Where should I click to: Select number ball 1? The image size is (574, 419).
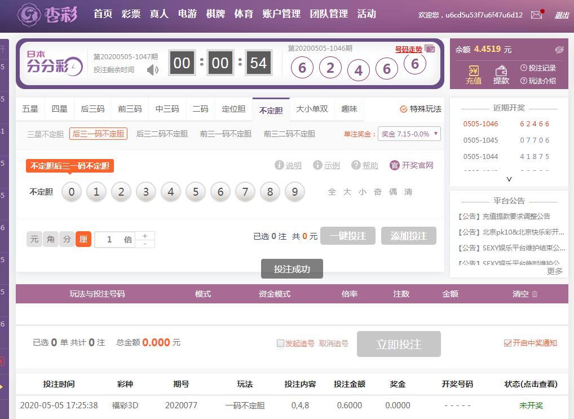click(x=96, y=192)
